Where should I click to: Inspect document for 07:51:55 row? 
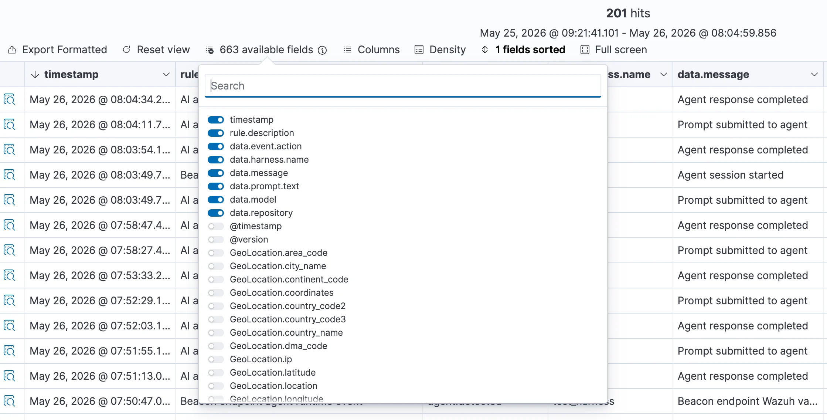pyautogui.click(x=9, y=351)
